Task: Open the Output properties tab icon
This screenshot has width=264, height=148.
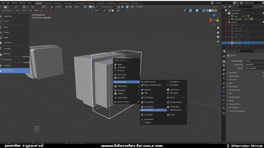Action: pos(224,66)
